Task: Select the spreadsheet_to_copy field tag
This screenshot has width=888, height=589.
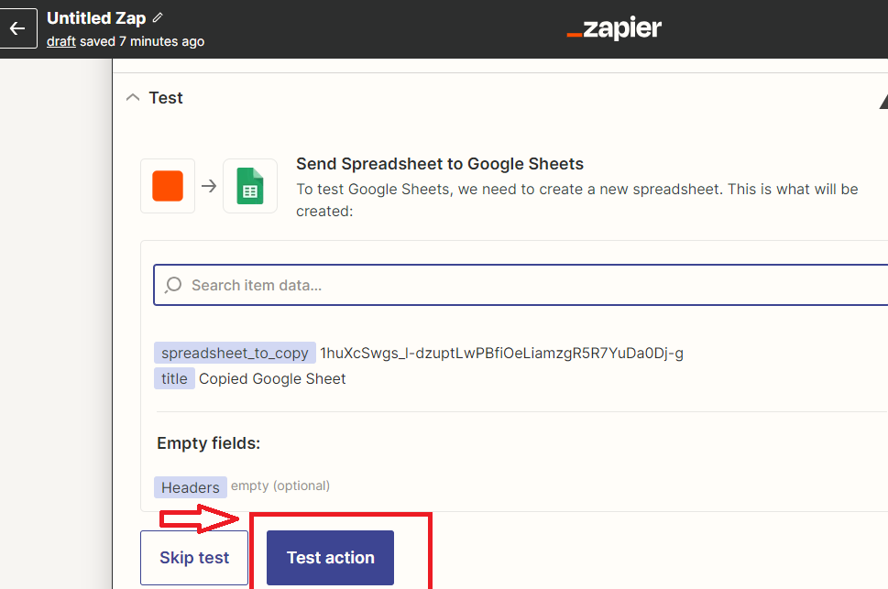Action: [x=235, y=353]
